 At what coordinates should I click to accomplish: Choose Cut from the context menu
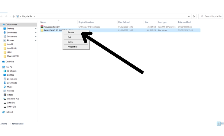pos(69,37)
